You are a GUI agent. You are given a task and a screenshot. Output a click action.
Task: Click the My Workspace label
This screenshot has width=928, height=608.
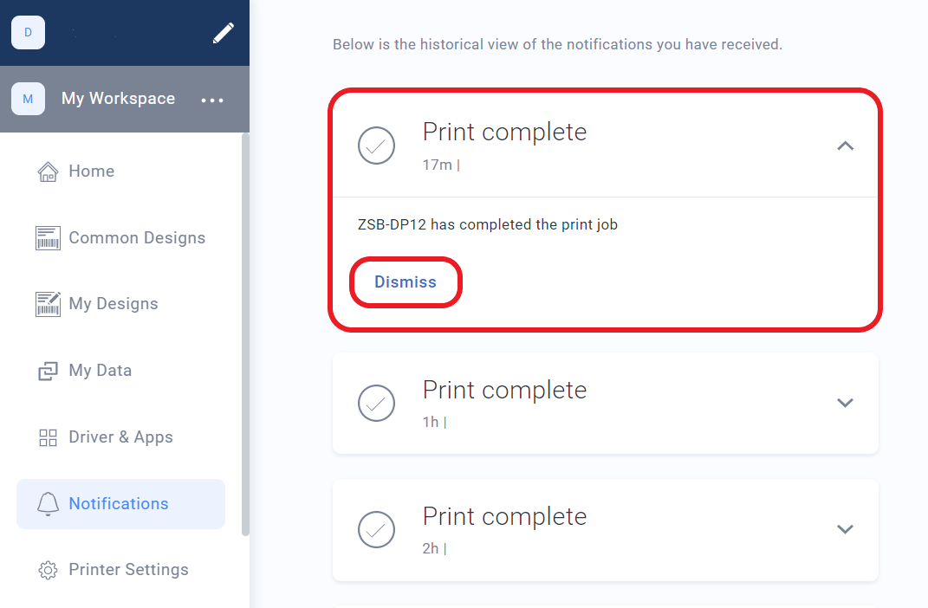(x=118, y=98)
